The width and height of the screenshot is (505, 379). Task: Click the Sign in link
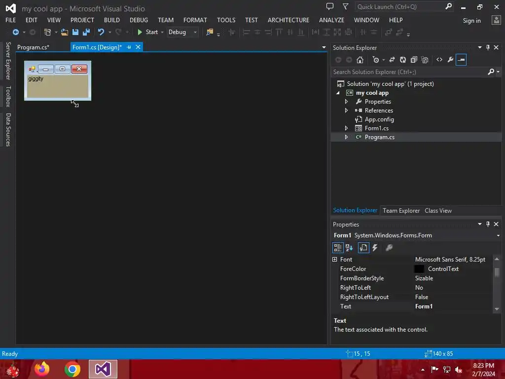pos(471,21)
